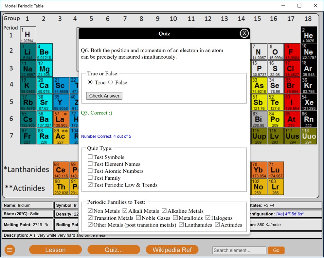324x258 pixels.
Task: Select the Francium element tile
Action: (x=28, y=135)
